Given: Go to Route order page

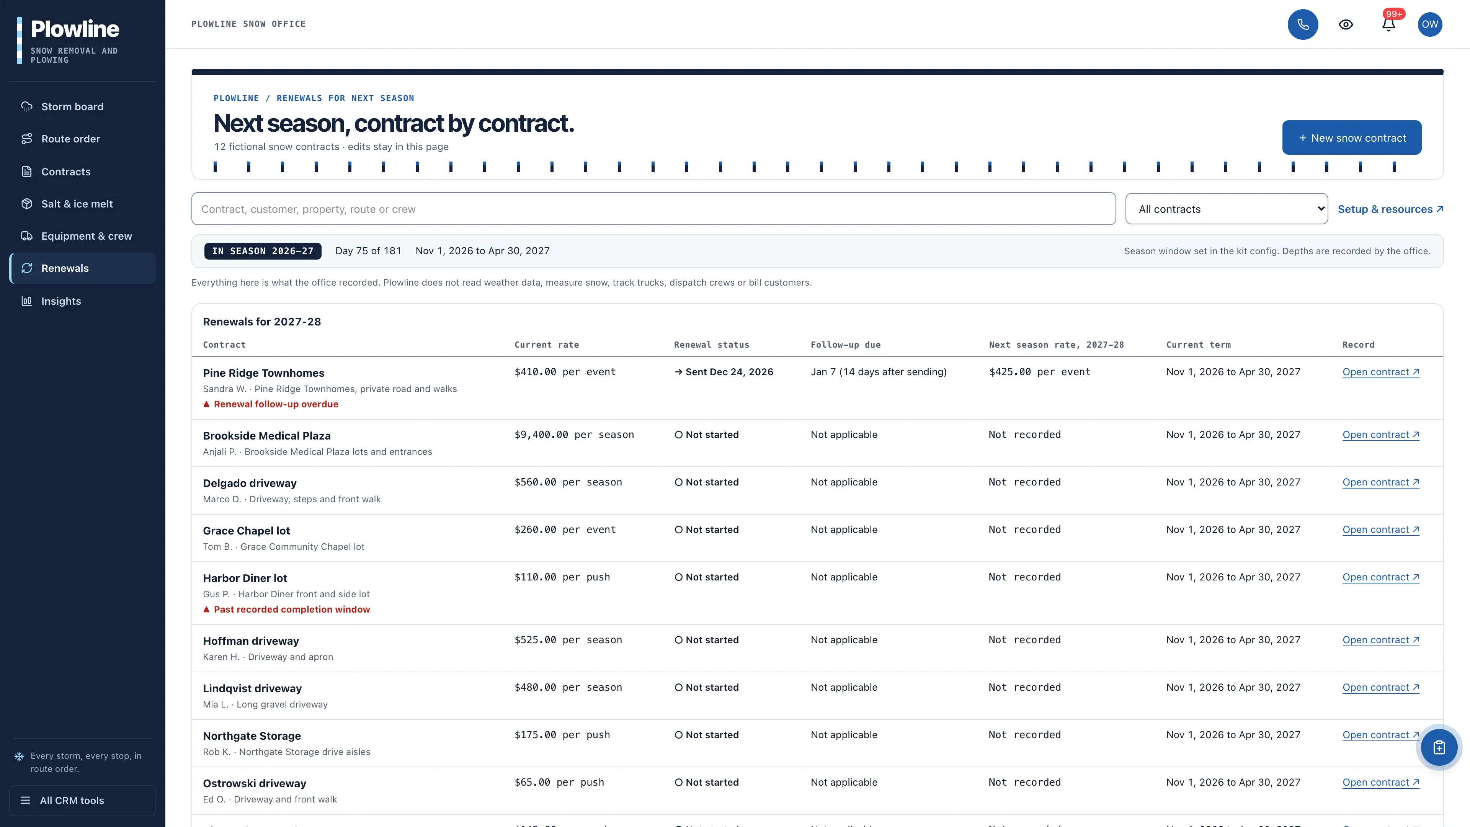Looking at the screenshot, I should click(83, 139).
